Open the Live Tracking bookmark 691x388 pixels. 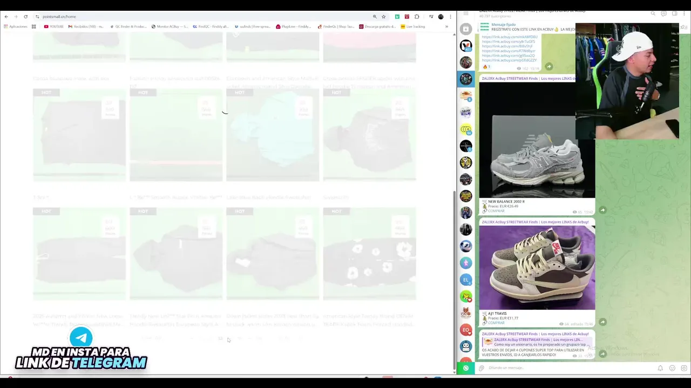[x=413, y=26]
